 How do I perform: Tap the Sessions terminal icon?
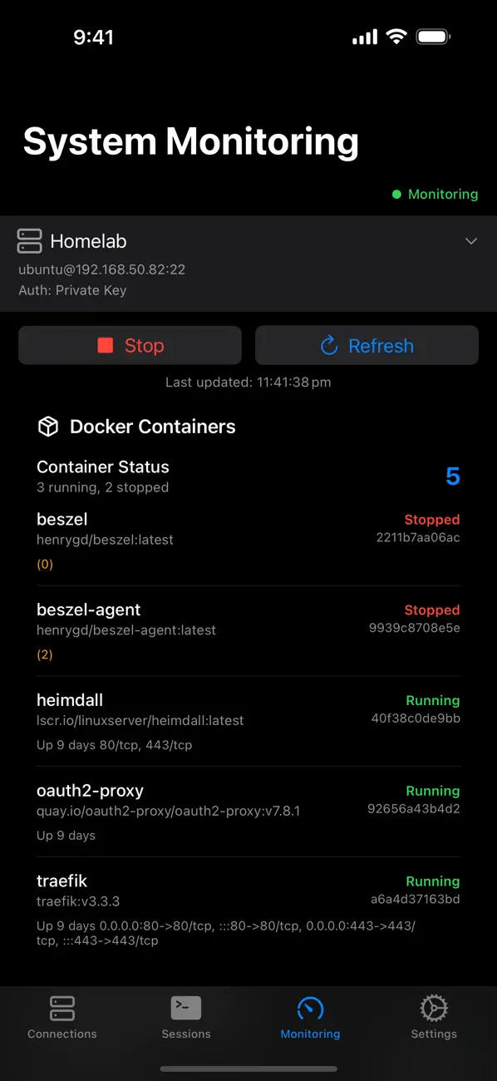pyautogui.click(x=185, y=1008)
